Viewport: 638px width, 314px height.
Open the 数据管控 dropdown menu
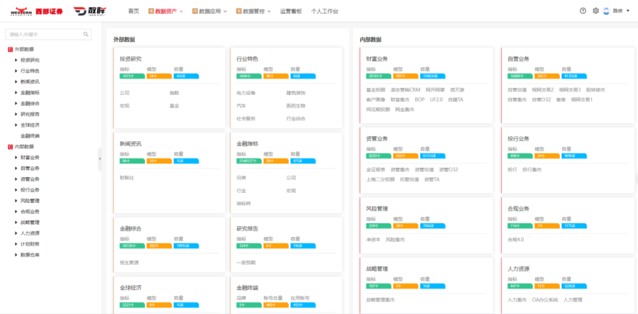tap(253, 11)
